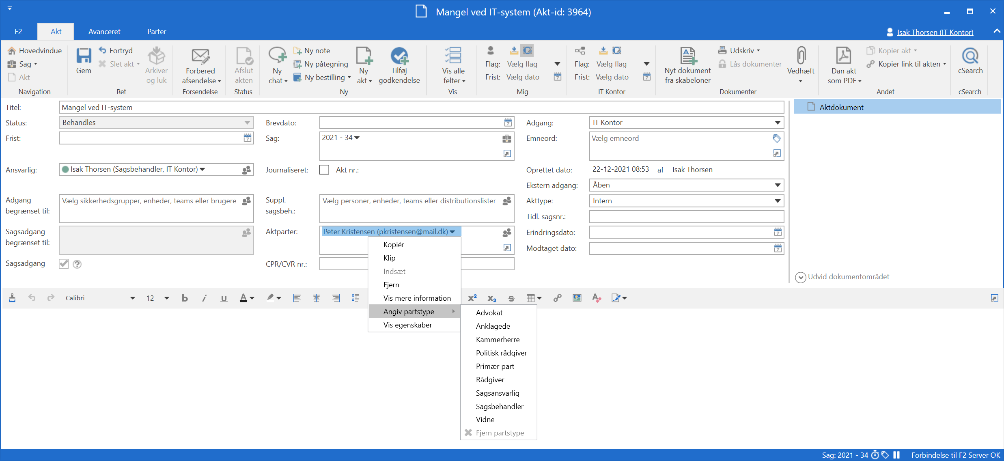Open Kopier link til akten dropdown

(x=906, y=64)
